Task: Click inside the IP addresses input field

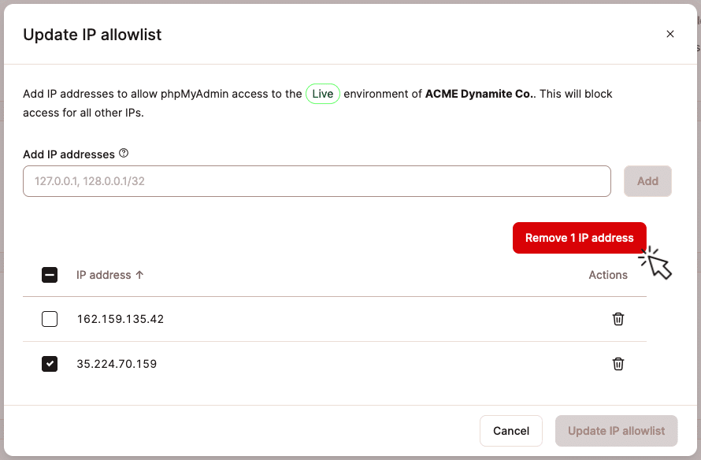Action: [317, 181]
